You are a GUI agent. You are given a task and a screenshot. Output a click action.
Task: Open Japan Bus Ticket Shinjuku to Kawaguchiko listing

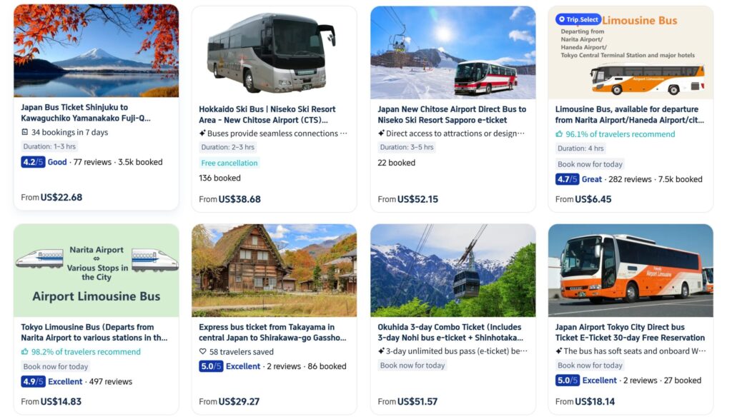point(86,113)
